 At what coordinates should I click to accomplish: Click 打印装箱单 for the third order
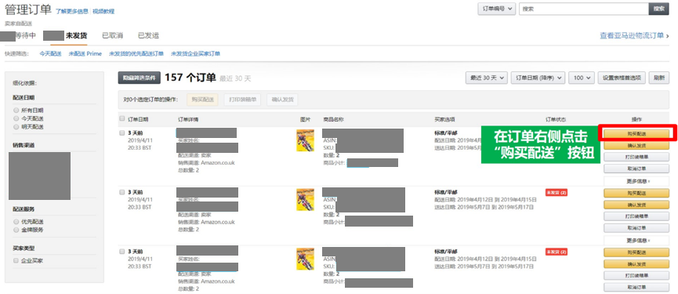click(636, 275)
